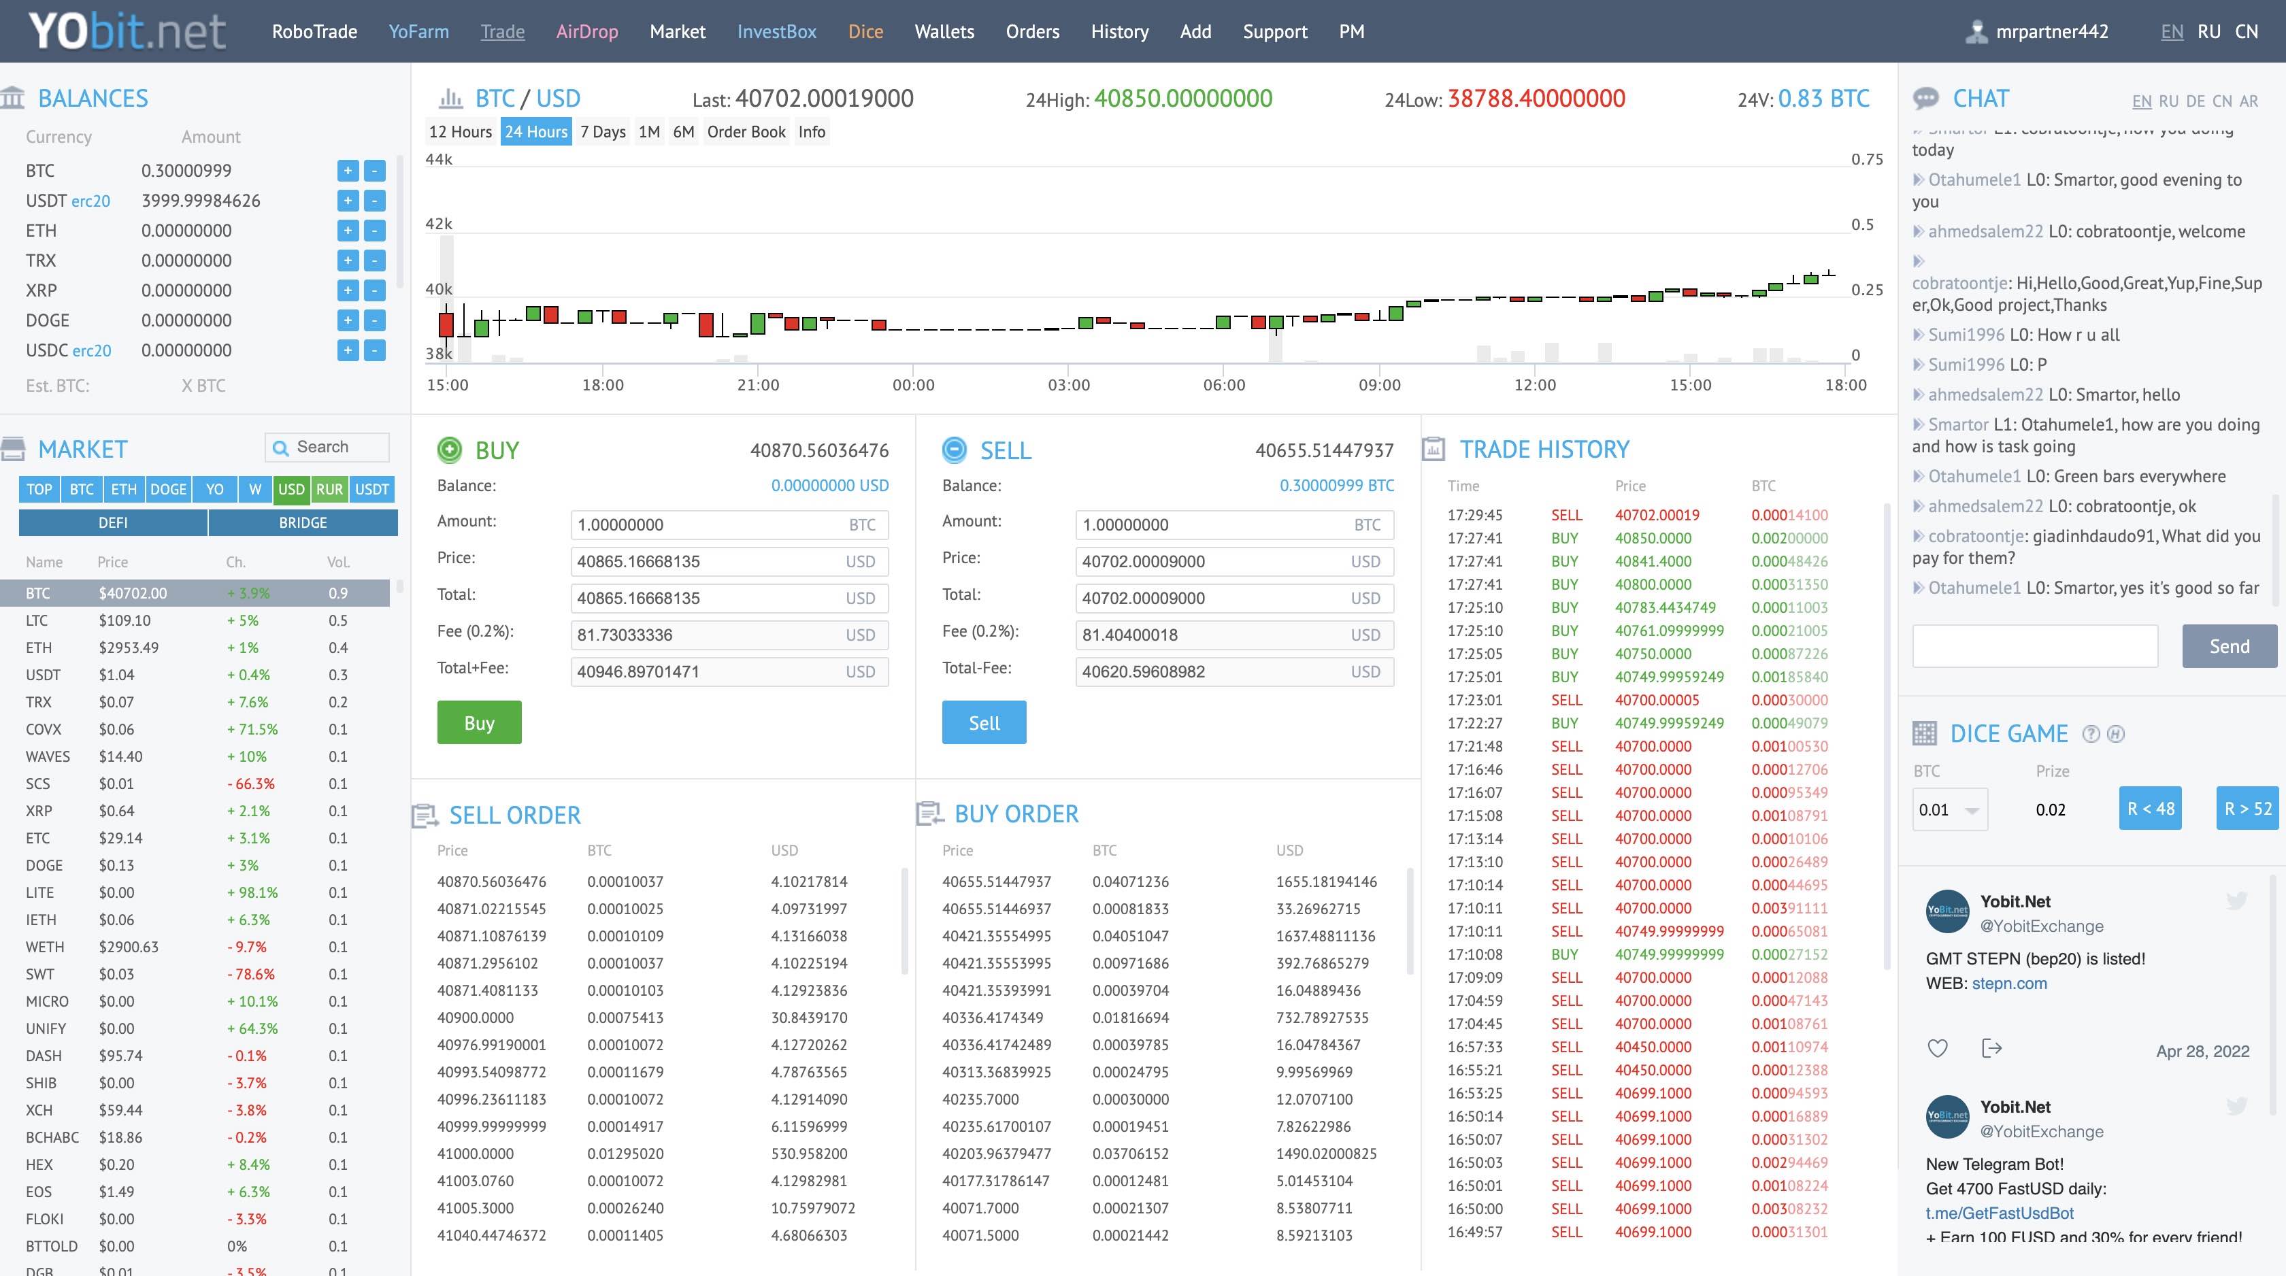This screenshot has height=1276, width=2286.
Task: Select the ETH market tab
Action: point(125,489)
